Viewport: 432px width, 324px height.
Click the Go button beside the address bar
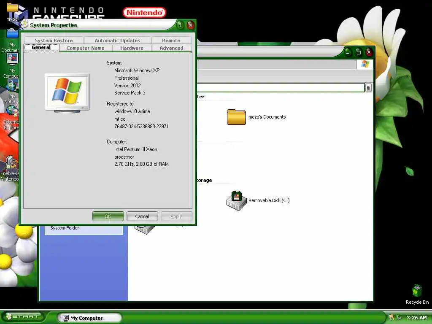pyautogui.click(x=368, y=88)
